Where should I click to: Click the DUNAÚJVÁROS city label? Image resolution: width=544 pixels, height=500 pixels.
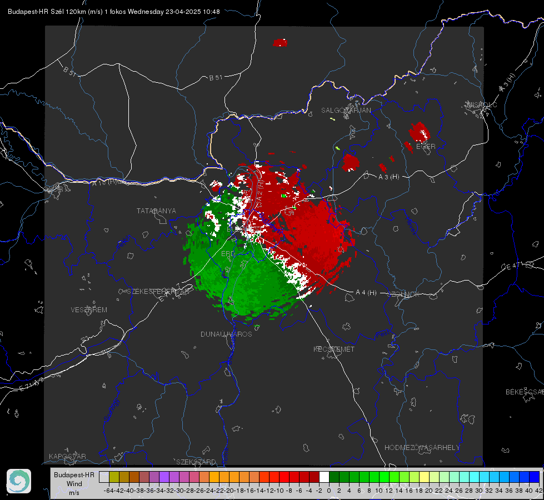(226, 334)
